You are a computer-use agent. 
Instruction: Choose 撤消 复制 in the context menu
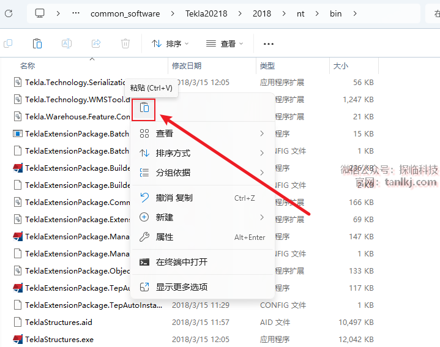pyautogui.click(x=202, y=198)
